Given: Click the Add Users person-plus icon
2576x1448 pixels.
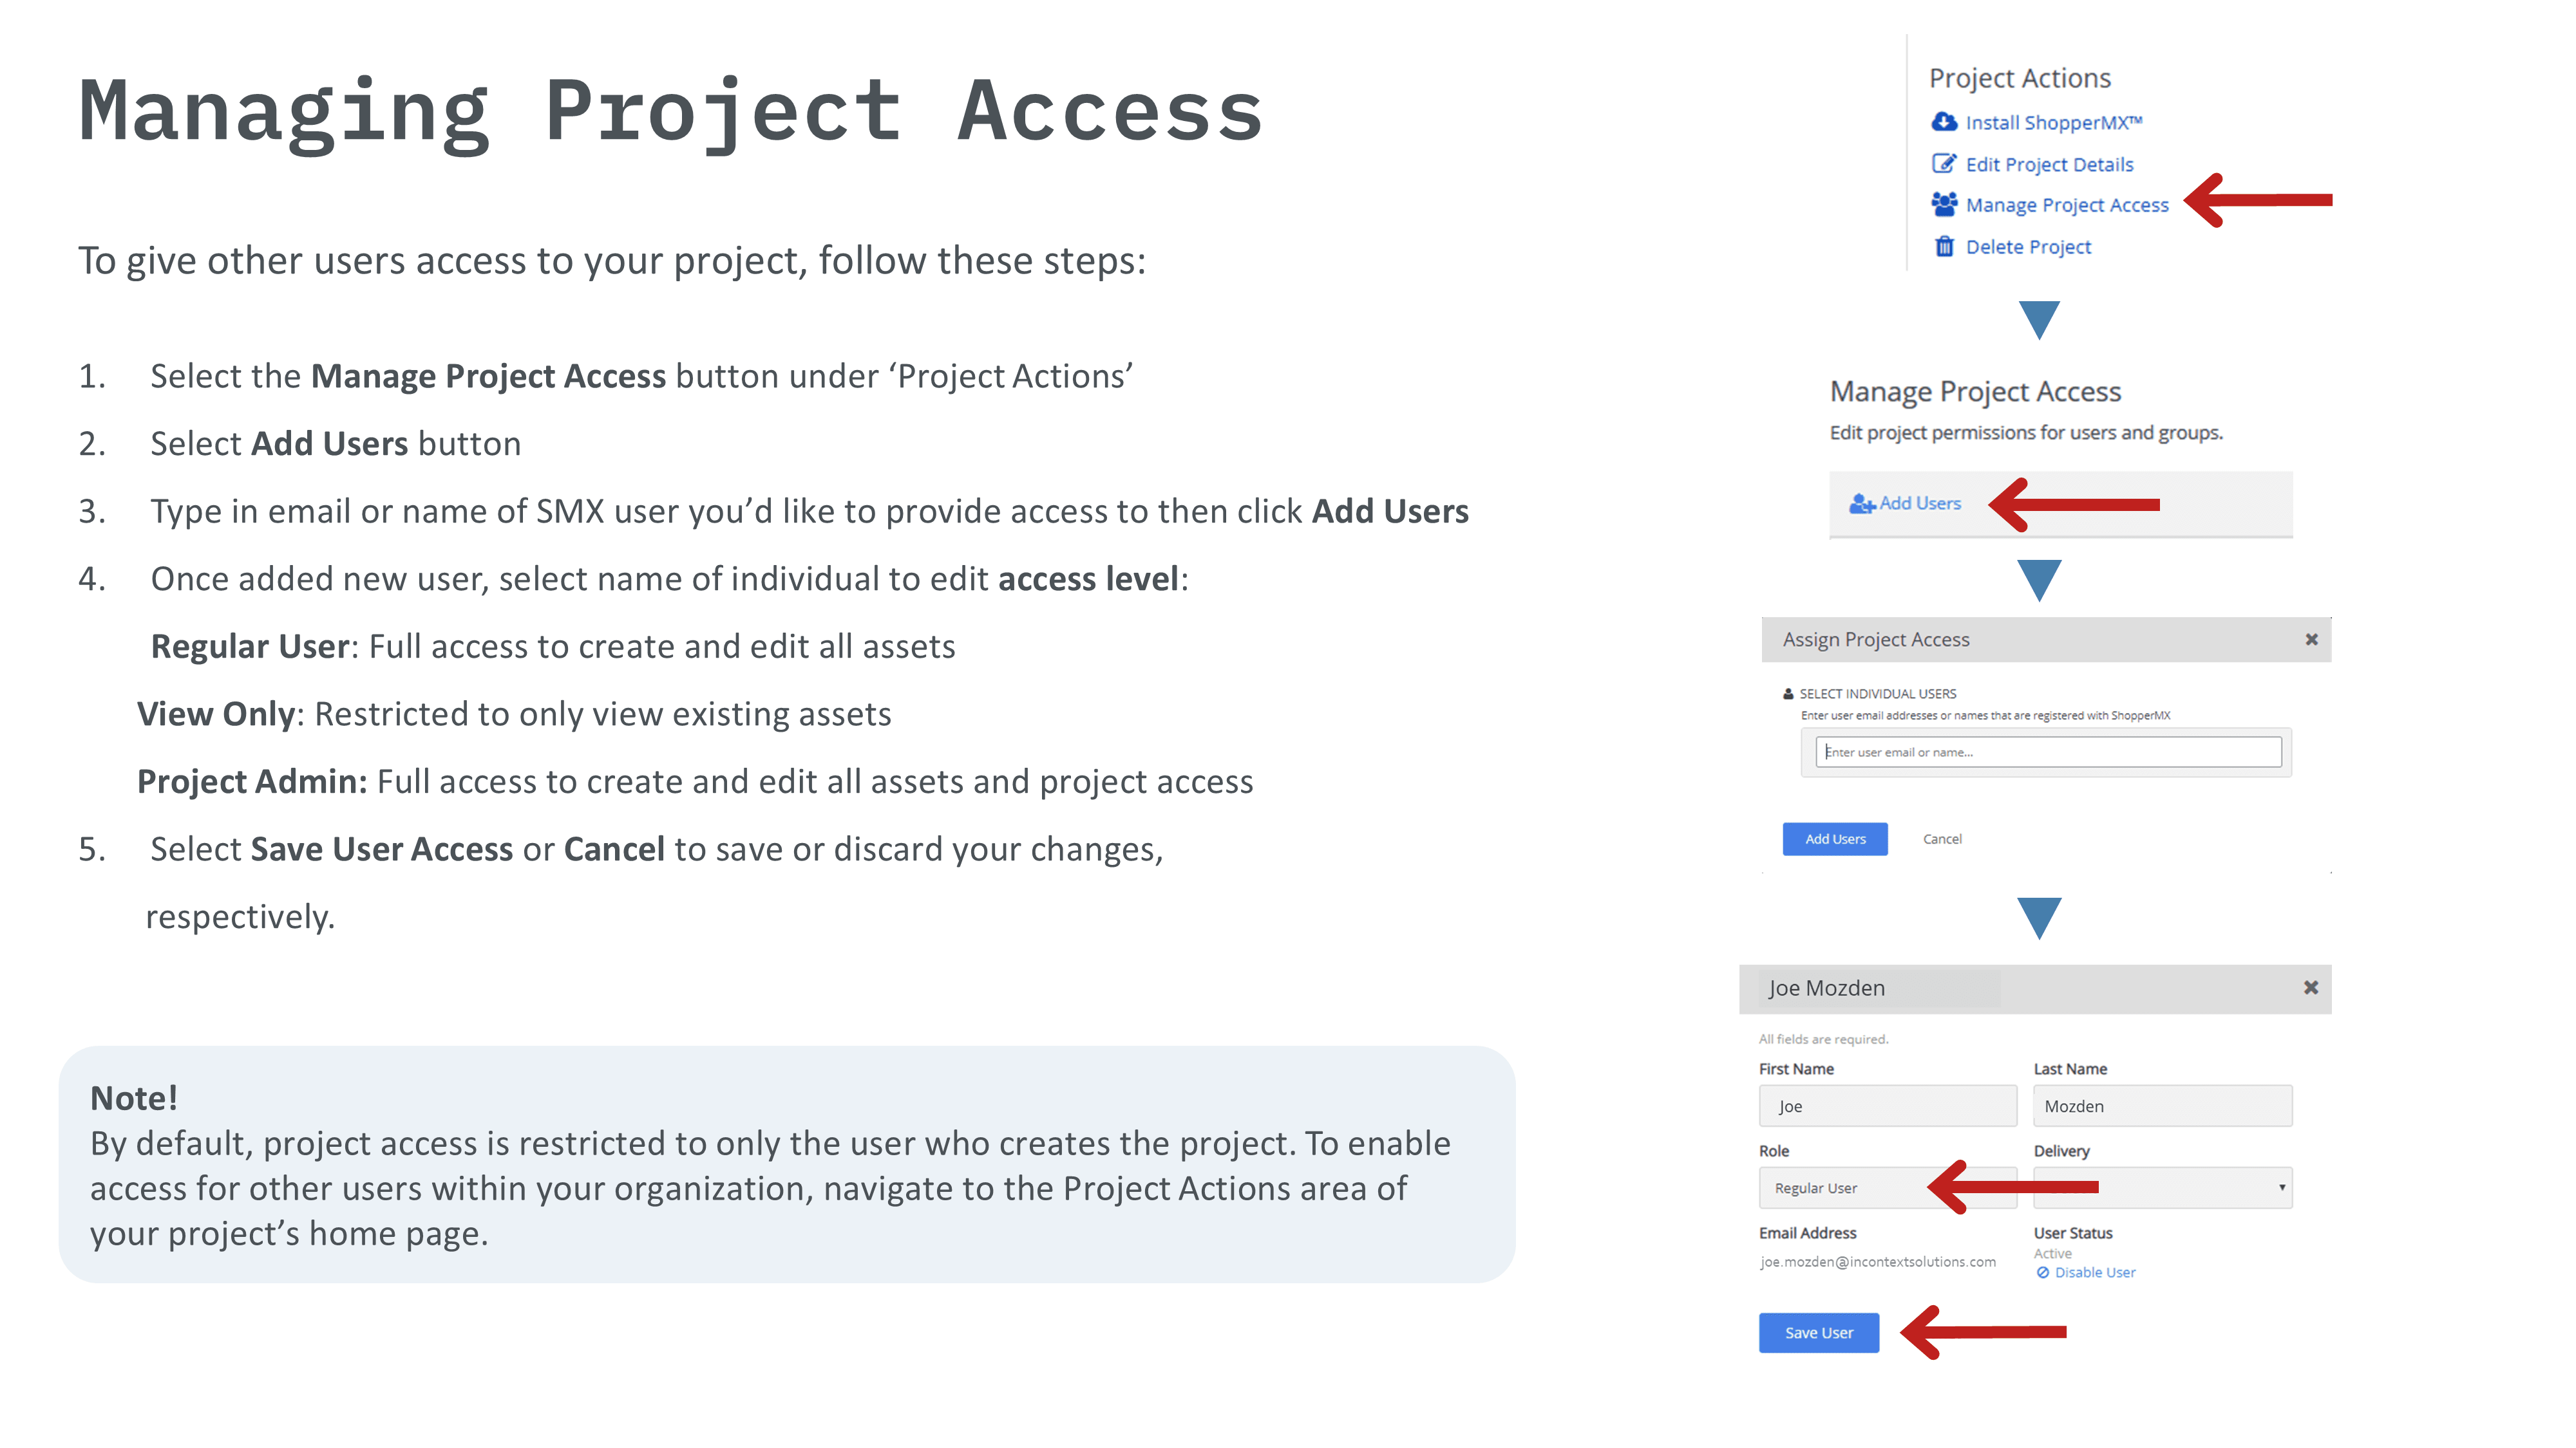Looking at the screenshot, I should point(1861,504).
